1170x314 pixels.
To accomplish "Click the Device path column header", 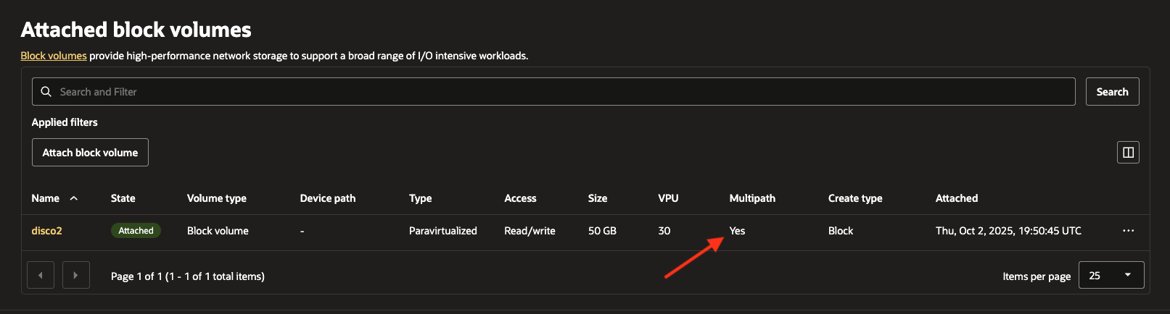I will tap(328, 198).
